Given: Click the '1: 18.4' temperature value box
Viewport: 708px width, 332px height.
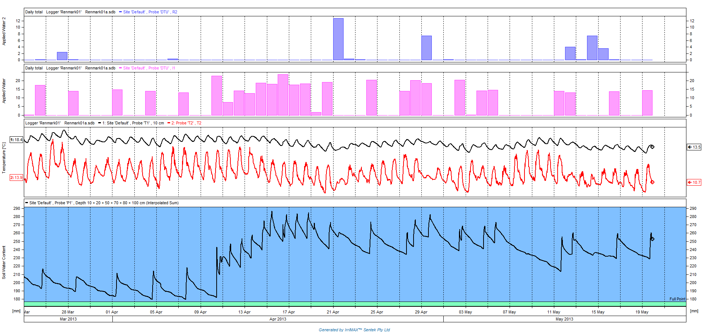Looking at the screenshot, I should (x=16, y=140).
